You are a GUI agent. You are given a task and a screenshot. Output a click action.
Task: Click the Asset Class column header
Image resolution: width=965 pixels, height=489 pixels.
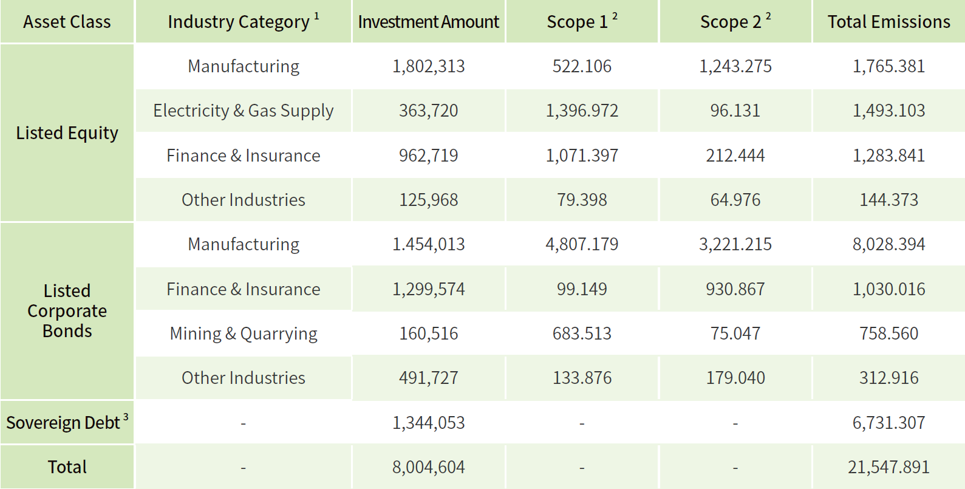click(x=67, y=22)
